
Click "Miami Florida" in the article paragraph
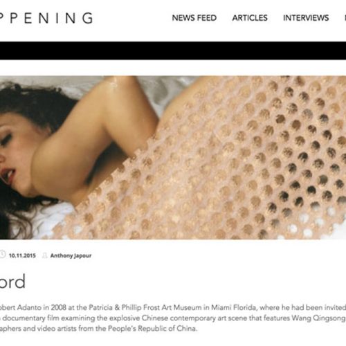pyautogui.click(x=234, y=307)
